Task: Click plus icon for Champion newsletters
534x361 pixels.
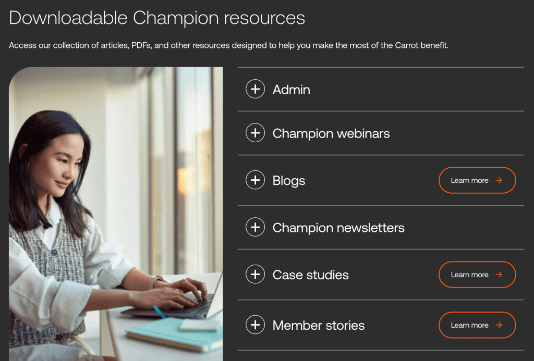Action: click(255, 228)
